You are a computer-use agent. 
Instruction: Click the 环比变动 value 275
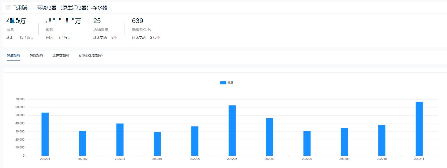click(x=153, y=38)
